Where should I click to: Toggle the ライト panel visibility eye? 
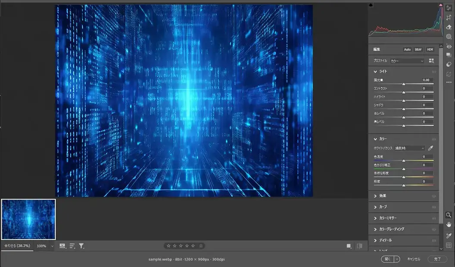(434, 72)
